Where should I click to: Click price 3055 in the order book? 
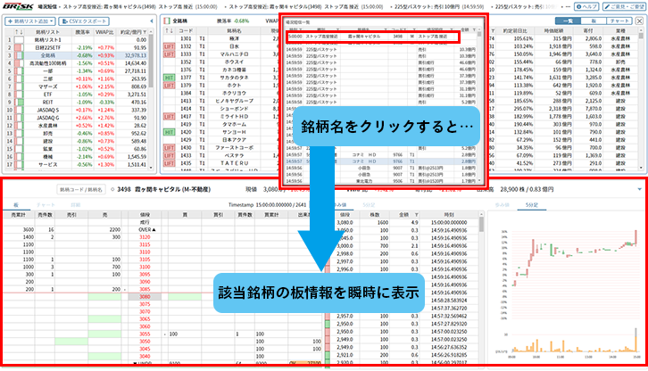coord(145,334)
